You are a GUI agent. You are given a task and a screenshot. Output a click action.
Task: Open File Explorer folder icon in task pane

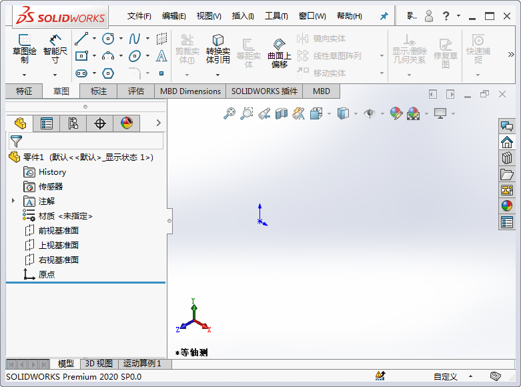[x=507, y=174]
